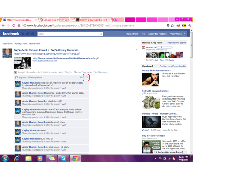240x180 pixels.
Task: Launch Skype from the taskbar
Action: (63, 158)
